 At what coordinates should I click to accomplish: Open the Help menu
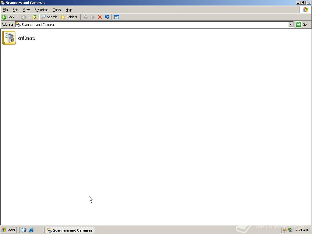(69, 10)
